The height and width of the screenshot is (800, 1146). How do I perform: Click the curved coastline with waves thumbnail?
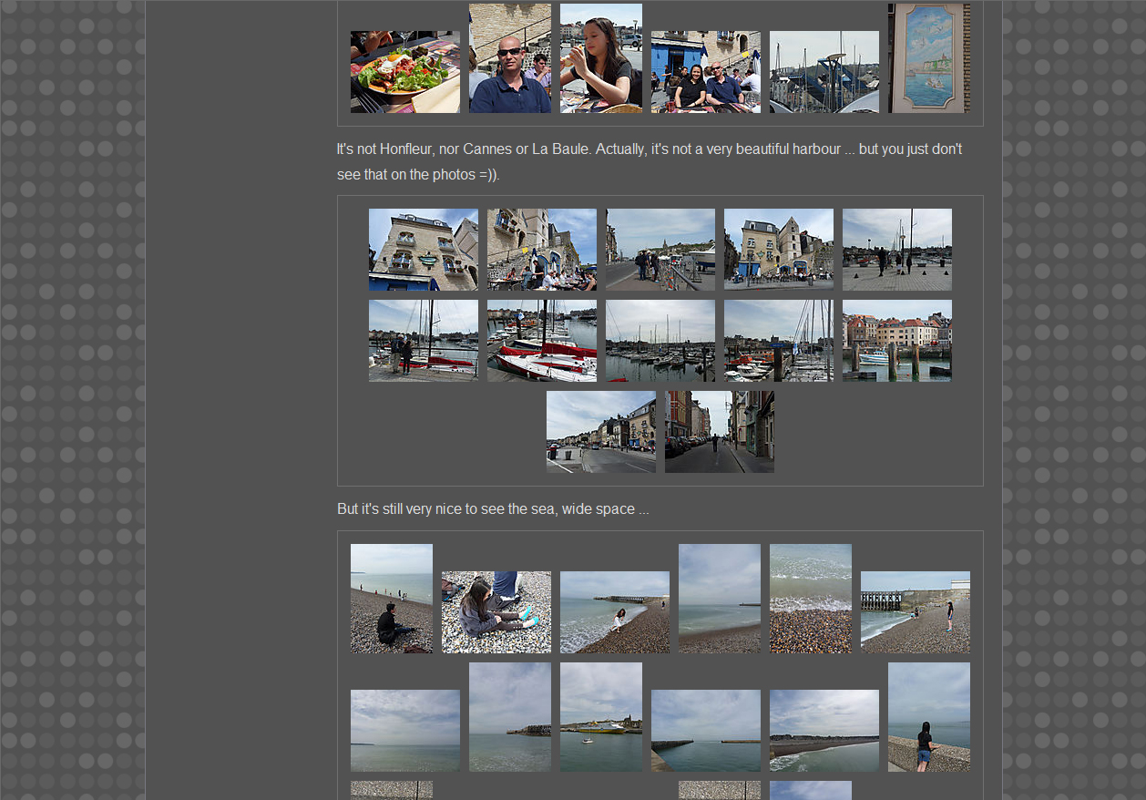pos(824,731)
